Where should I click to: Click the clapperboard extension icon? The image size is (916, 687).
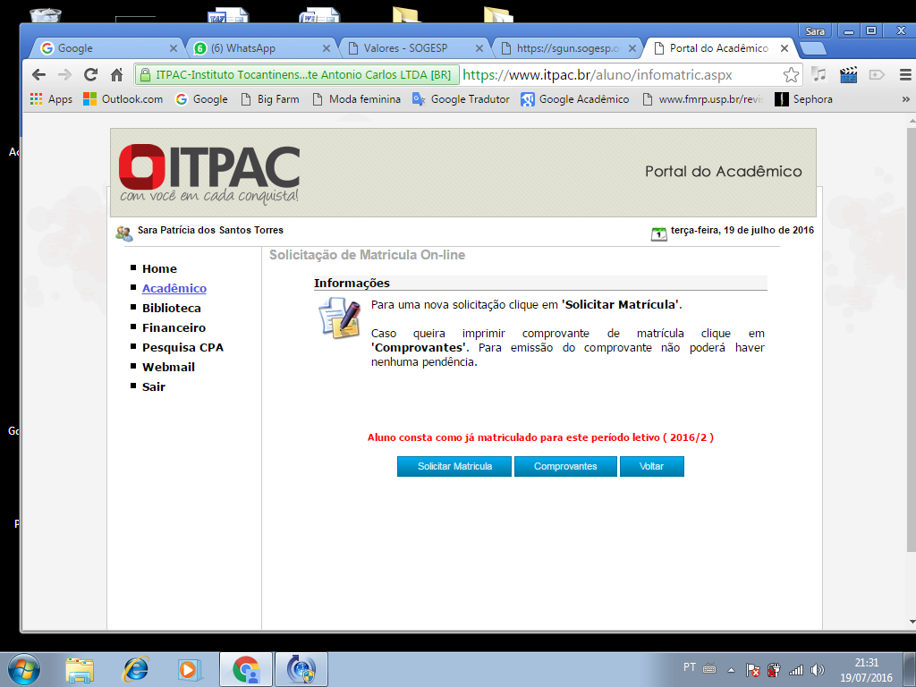pos(848,75)
